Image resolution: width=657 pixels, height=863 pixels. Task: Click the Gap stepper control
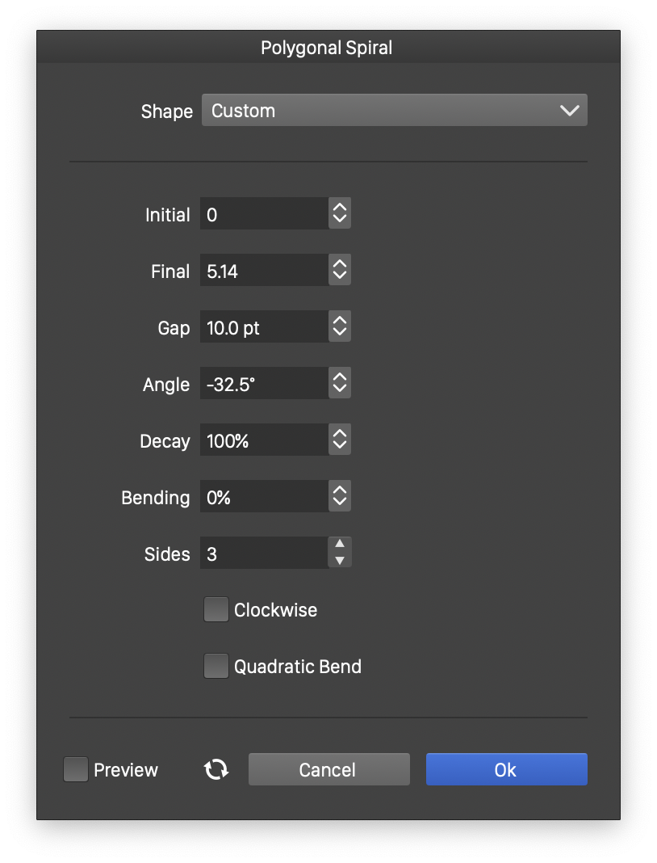pyautogui.click(x=340, y=327)
